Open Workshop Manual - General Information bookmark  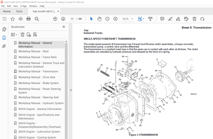click(x=35, y=45)
